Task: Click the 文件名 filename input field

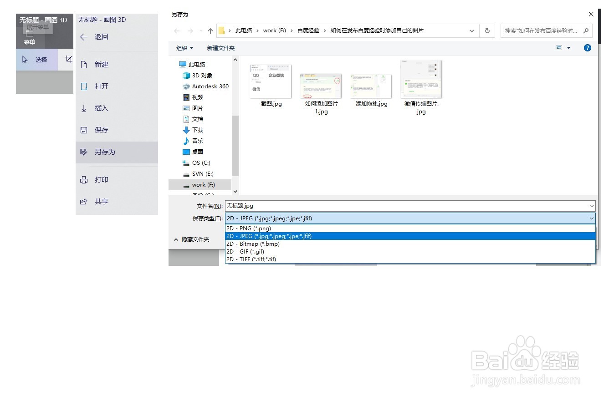Action: click(x=410, y=206)
